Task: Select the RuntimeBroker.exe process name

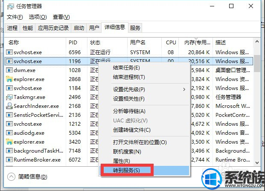Action: (37, 160)
